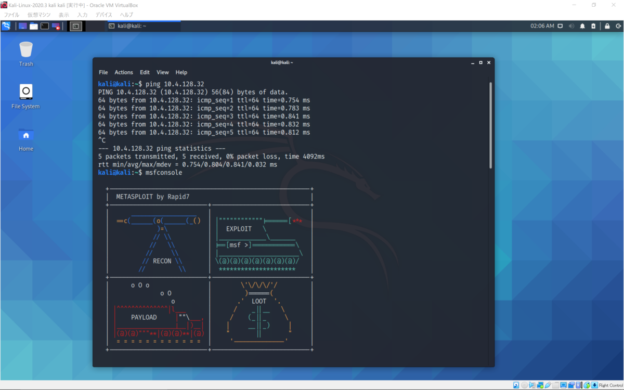Click the 02:06 AM panel clock
This screenshot has width=624, height=390.
pyautogui.click(x=542, y=26)
